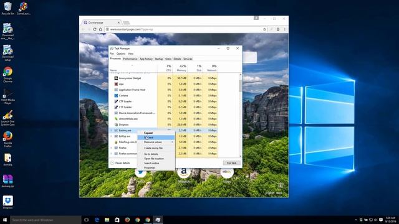Select the Dropbox process row

pos(163,124)
